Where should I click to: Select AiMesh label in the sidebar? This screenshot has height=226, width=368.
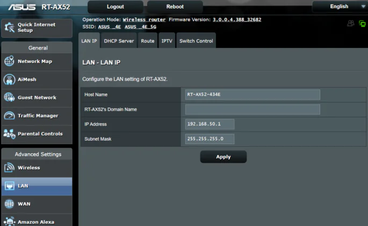pos(27,80)
